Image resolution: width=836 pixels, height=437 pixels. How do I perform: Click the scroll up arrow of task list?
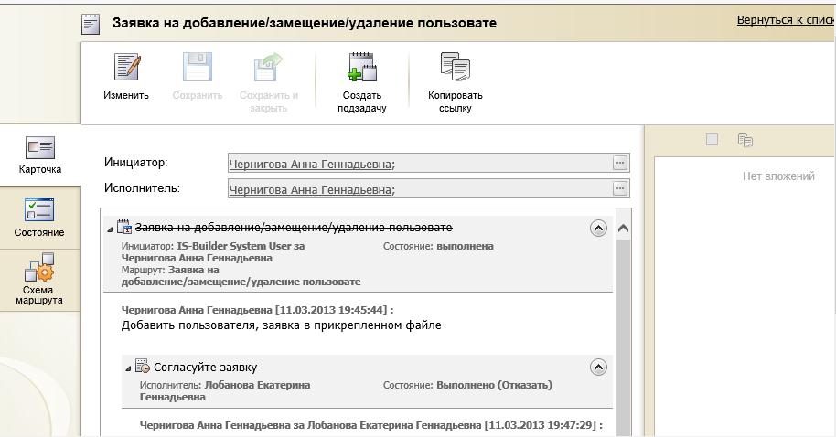coord(624,229)
